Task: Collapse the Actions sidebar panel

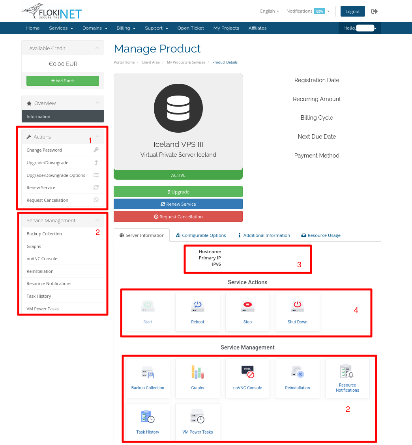Action: click(97, 137)
